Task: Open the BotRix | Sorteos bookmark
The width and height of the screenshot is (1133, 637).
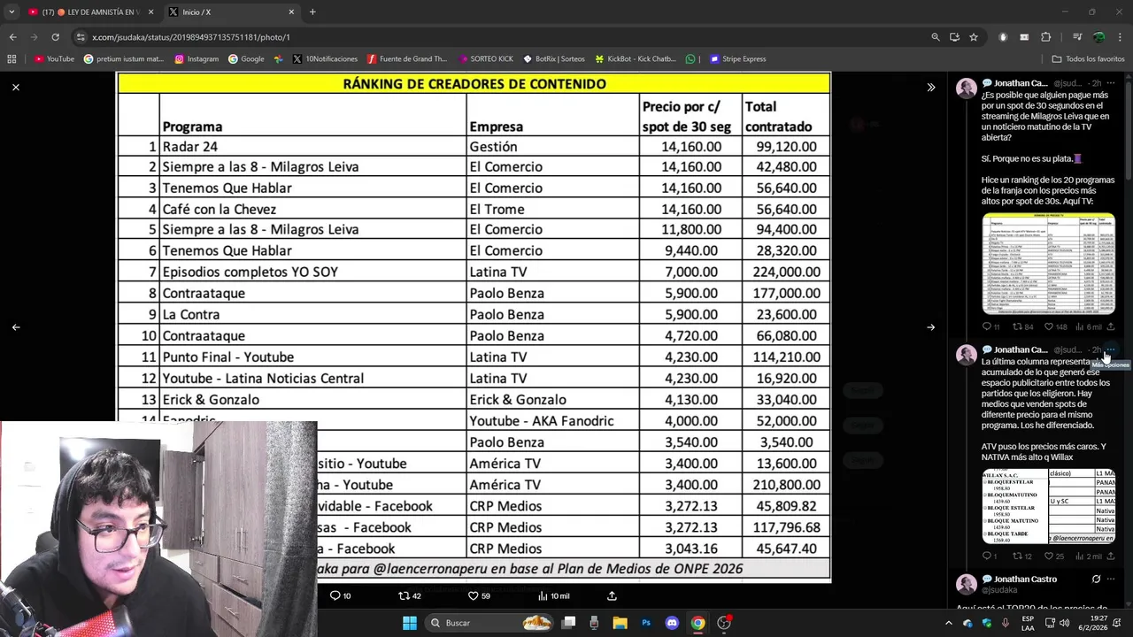Action: tap(554, 59)
